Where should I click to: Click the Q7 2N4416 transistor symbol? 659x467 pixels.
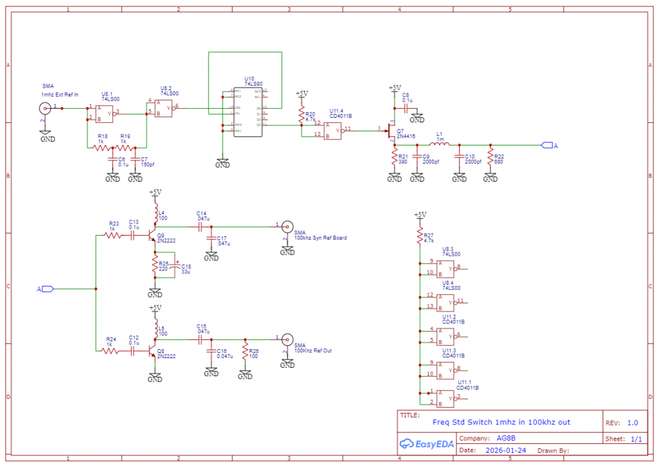391,132
